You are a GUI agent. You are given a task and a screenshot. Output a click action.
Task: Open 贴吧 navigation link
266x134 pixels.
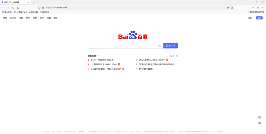point(28,18)
